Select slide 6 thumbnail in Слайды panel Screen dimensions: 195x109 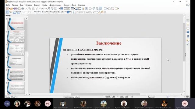coord(16,88)
